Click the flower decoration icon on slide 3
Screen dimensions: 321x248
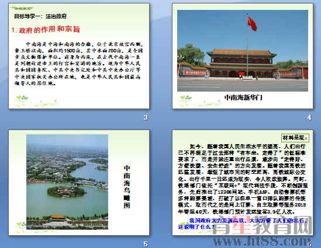click(22, 99)
